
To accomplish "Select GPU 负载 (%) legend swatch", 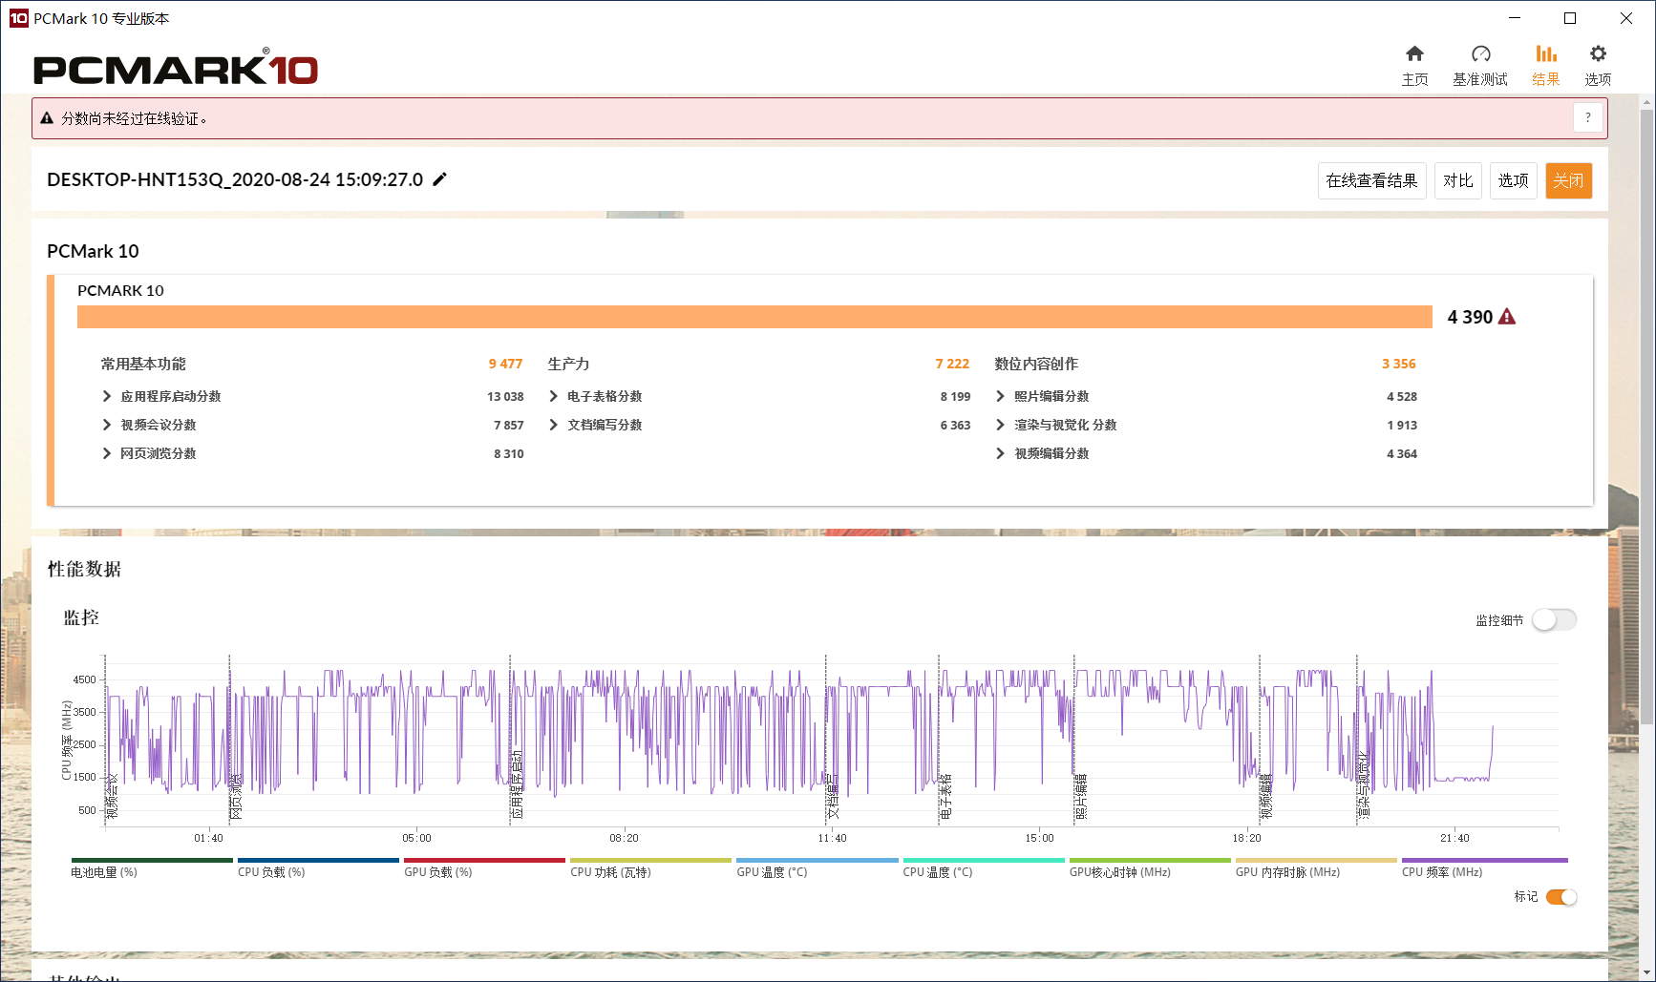I will coord(484,860).
